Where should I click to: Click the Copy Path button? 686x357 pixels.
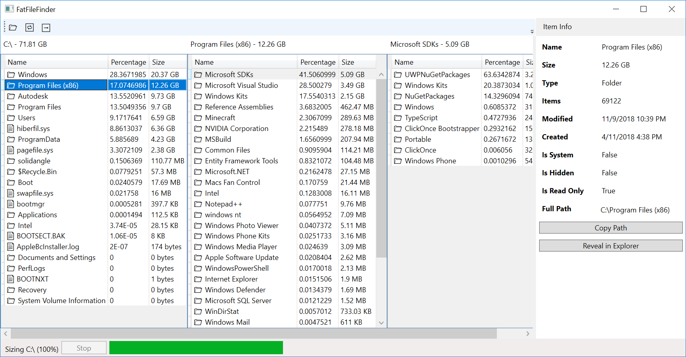pyautogui.click(x=611, y=228)
